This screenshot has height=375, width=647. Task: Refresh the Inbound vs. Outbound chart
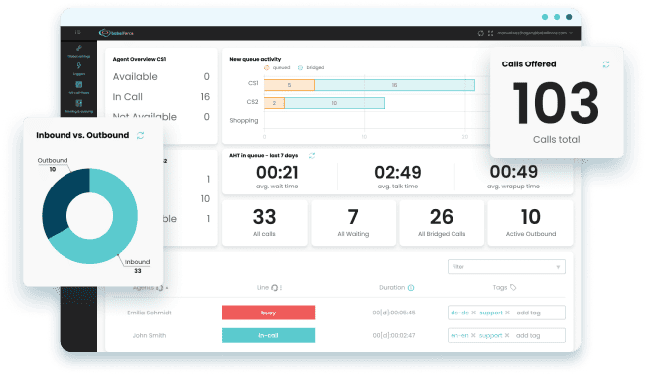click(x=140, y=135)
